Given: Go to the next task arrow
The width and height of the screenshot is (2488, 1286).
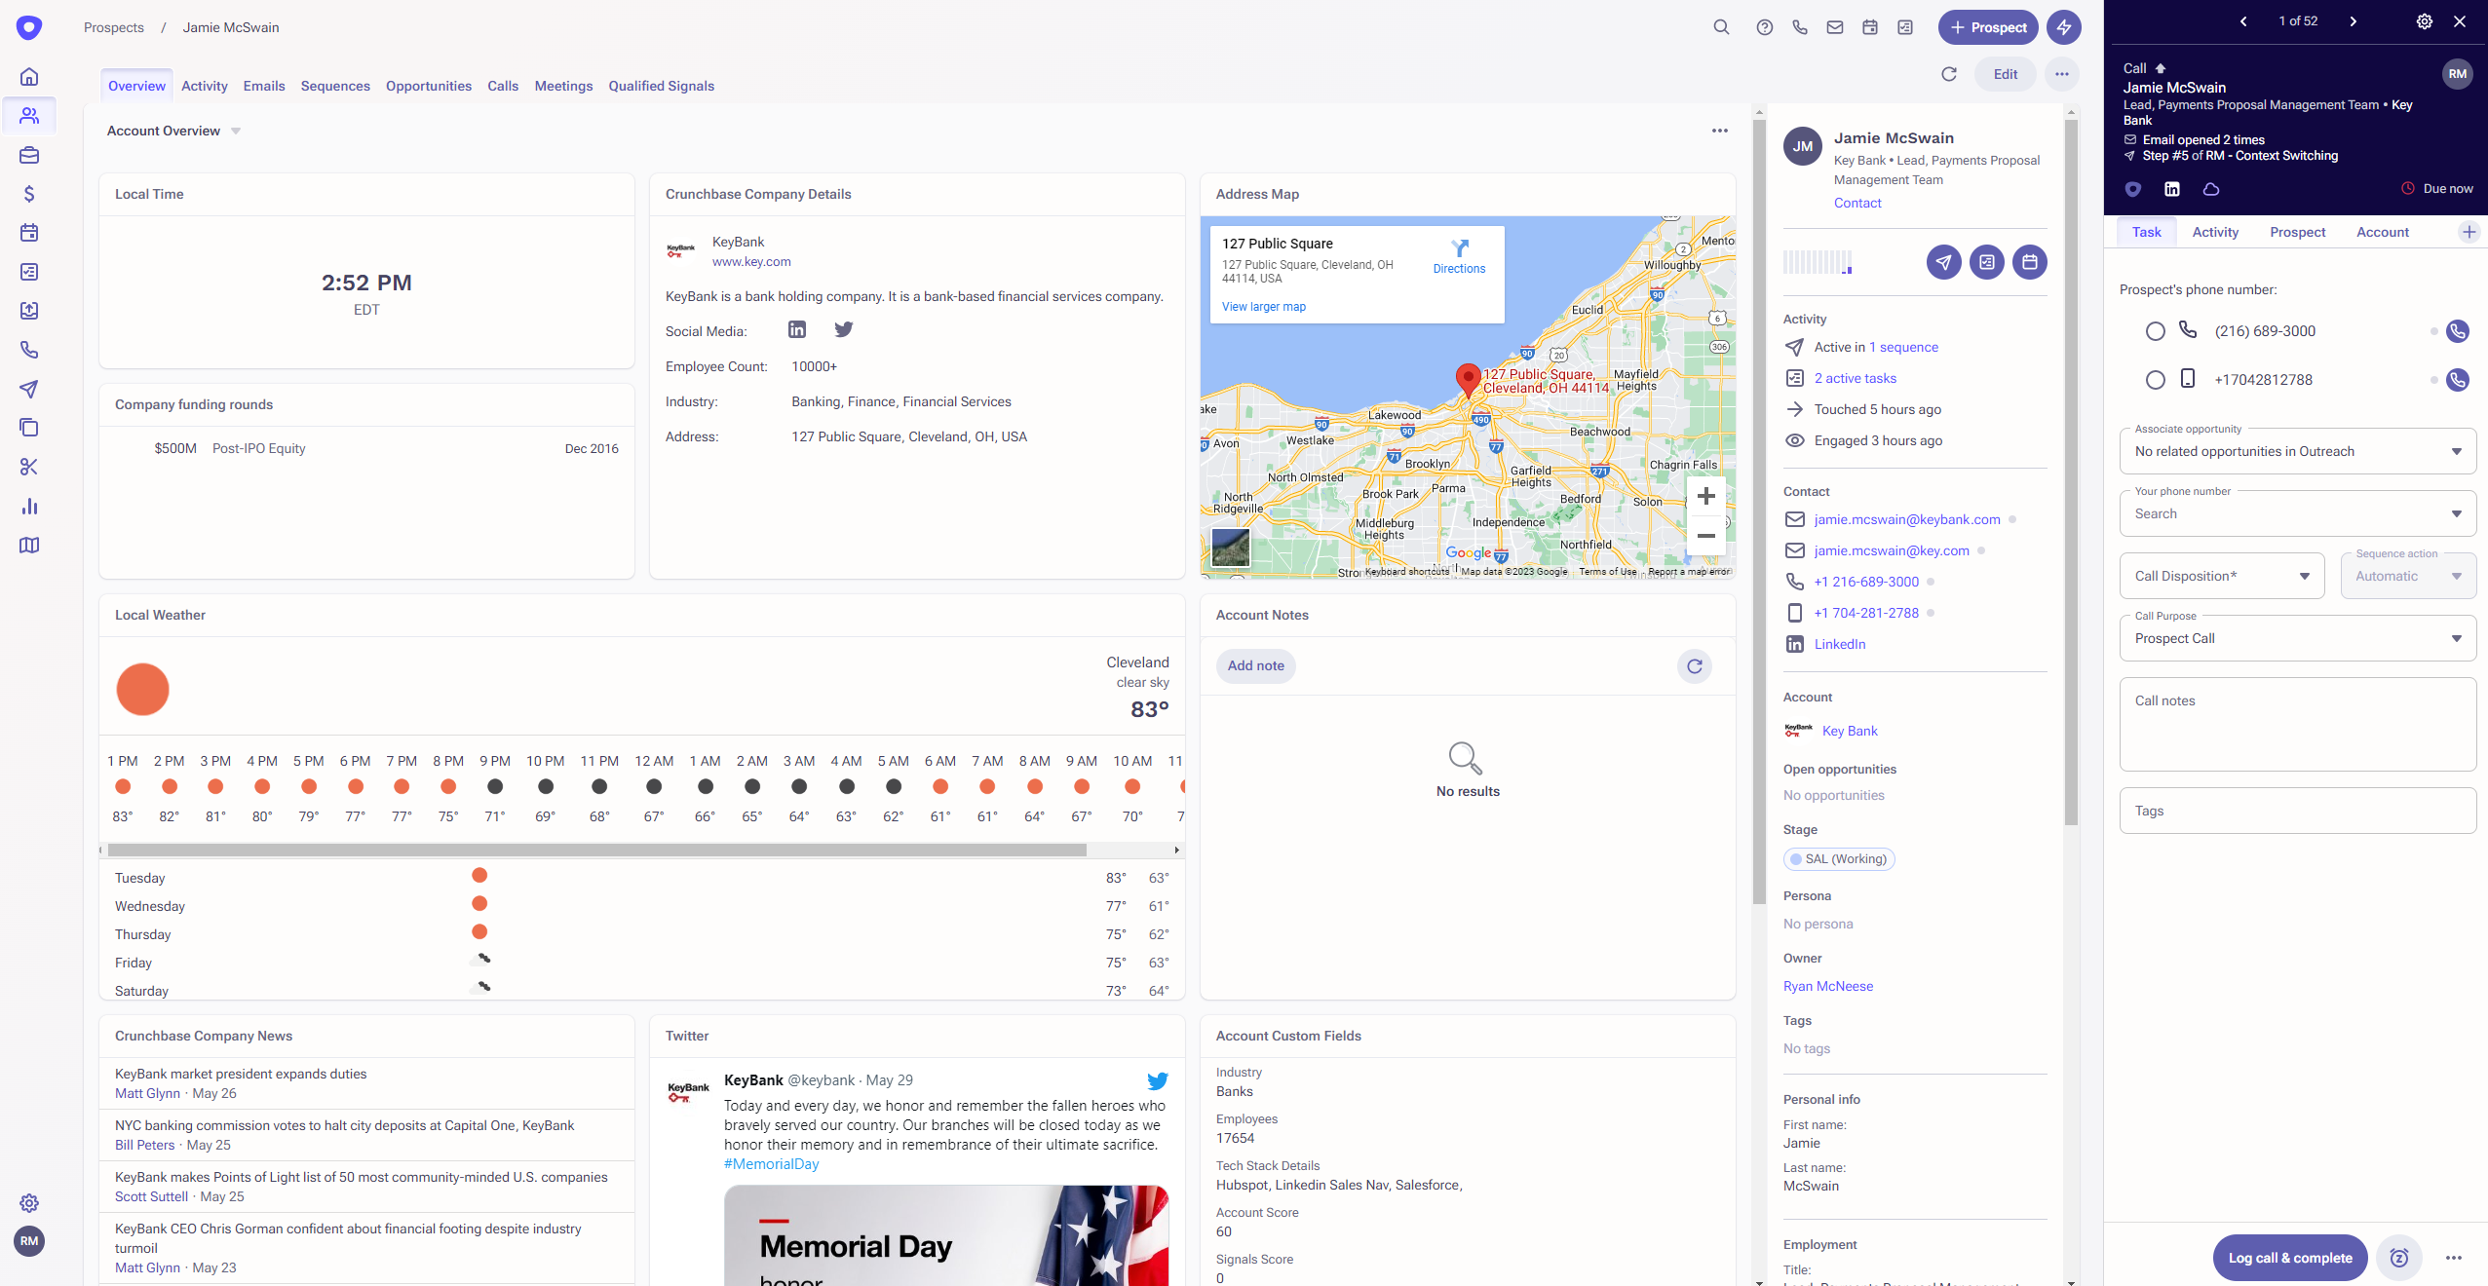Looking at the screenshot, I should (2353, 21).
